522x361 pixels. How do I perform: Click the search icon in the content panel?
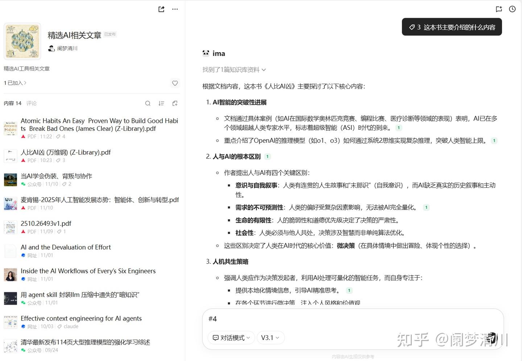point(148,103)
